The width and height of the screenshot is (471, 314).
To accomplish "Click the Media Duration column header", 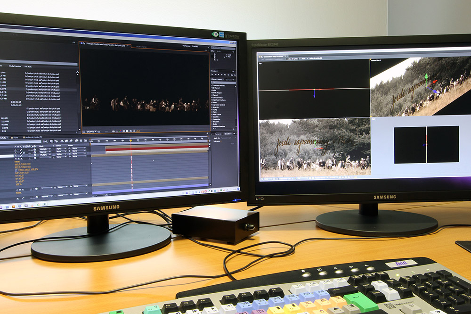I will click(x=15, y=66).
